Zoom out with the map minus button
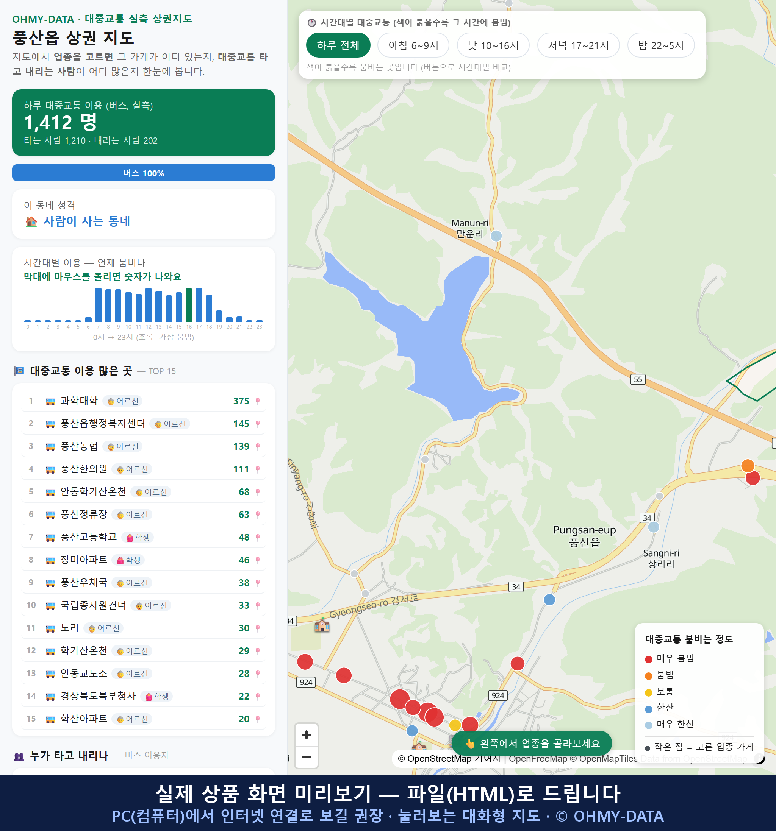 (306, 757)
